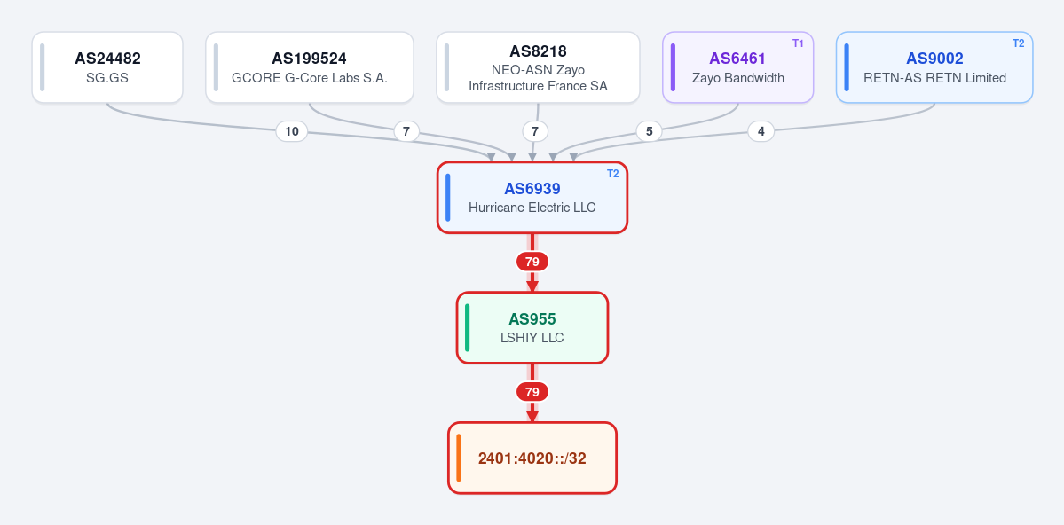Click the red 79 label below AS6939
Viewport: 1064px width, 525px height.
click(532, 262)
